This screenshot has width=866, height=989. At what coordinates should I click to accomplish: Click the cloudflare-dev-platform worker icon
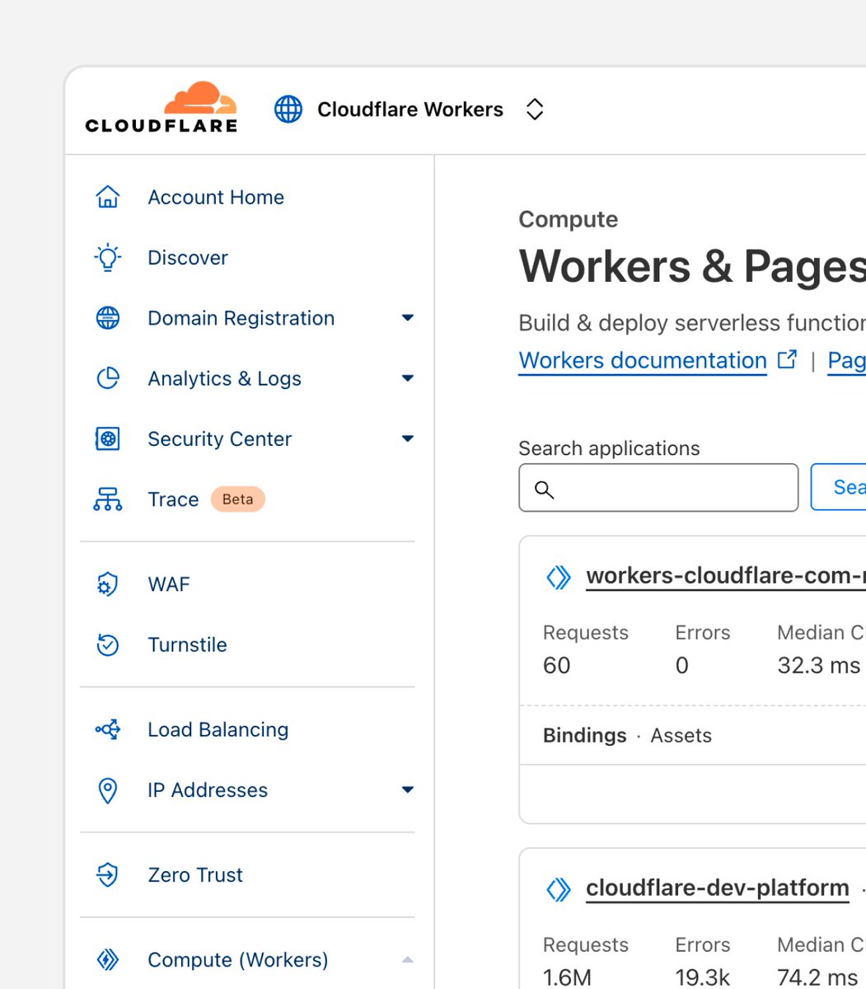pyautogui.click(x=559, y=889)
